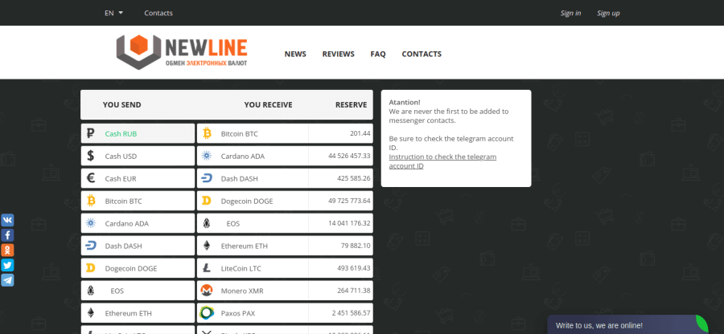
Task: Open telegram account ID instruction link
Action: (442, 161)
